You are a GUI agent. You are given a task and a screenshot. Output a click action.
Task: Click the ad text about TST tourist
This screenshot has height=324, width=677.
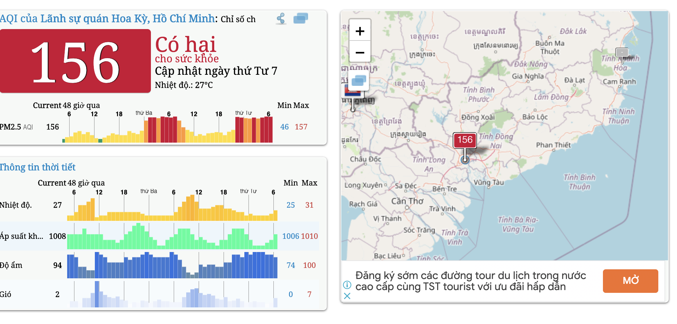471,281
